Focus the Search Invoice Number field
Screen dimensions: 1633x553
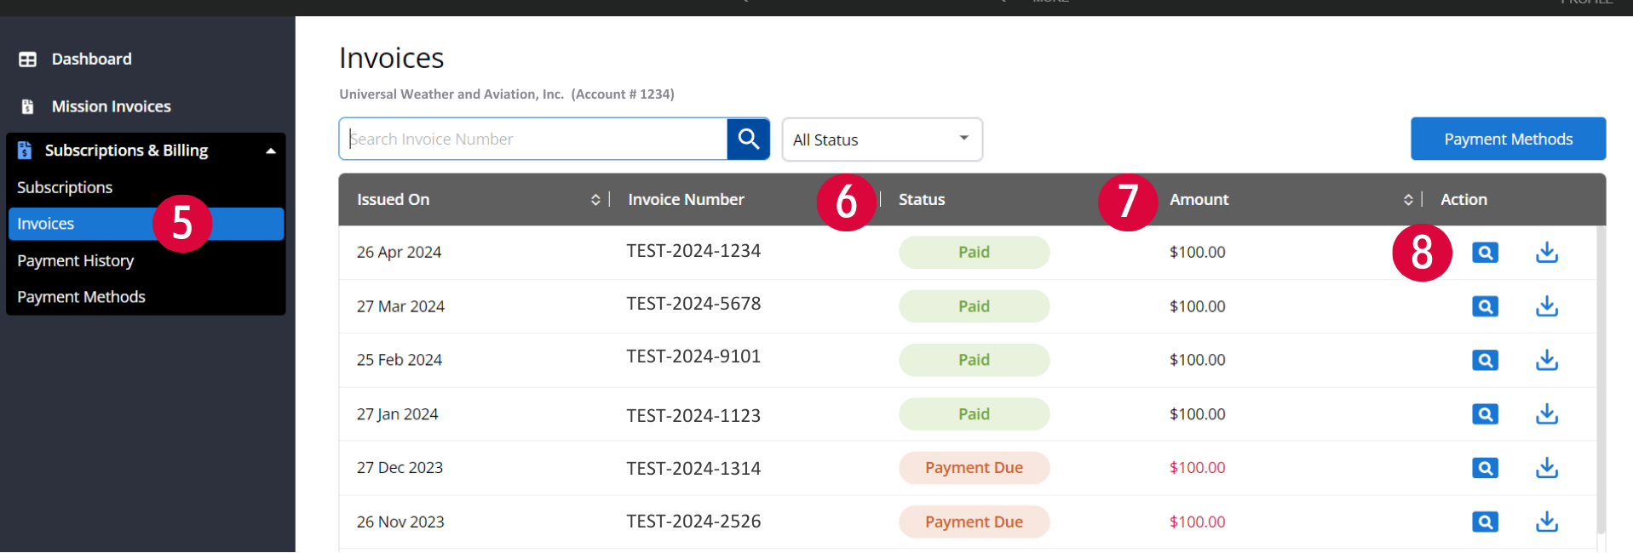coord(532,139)
